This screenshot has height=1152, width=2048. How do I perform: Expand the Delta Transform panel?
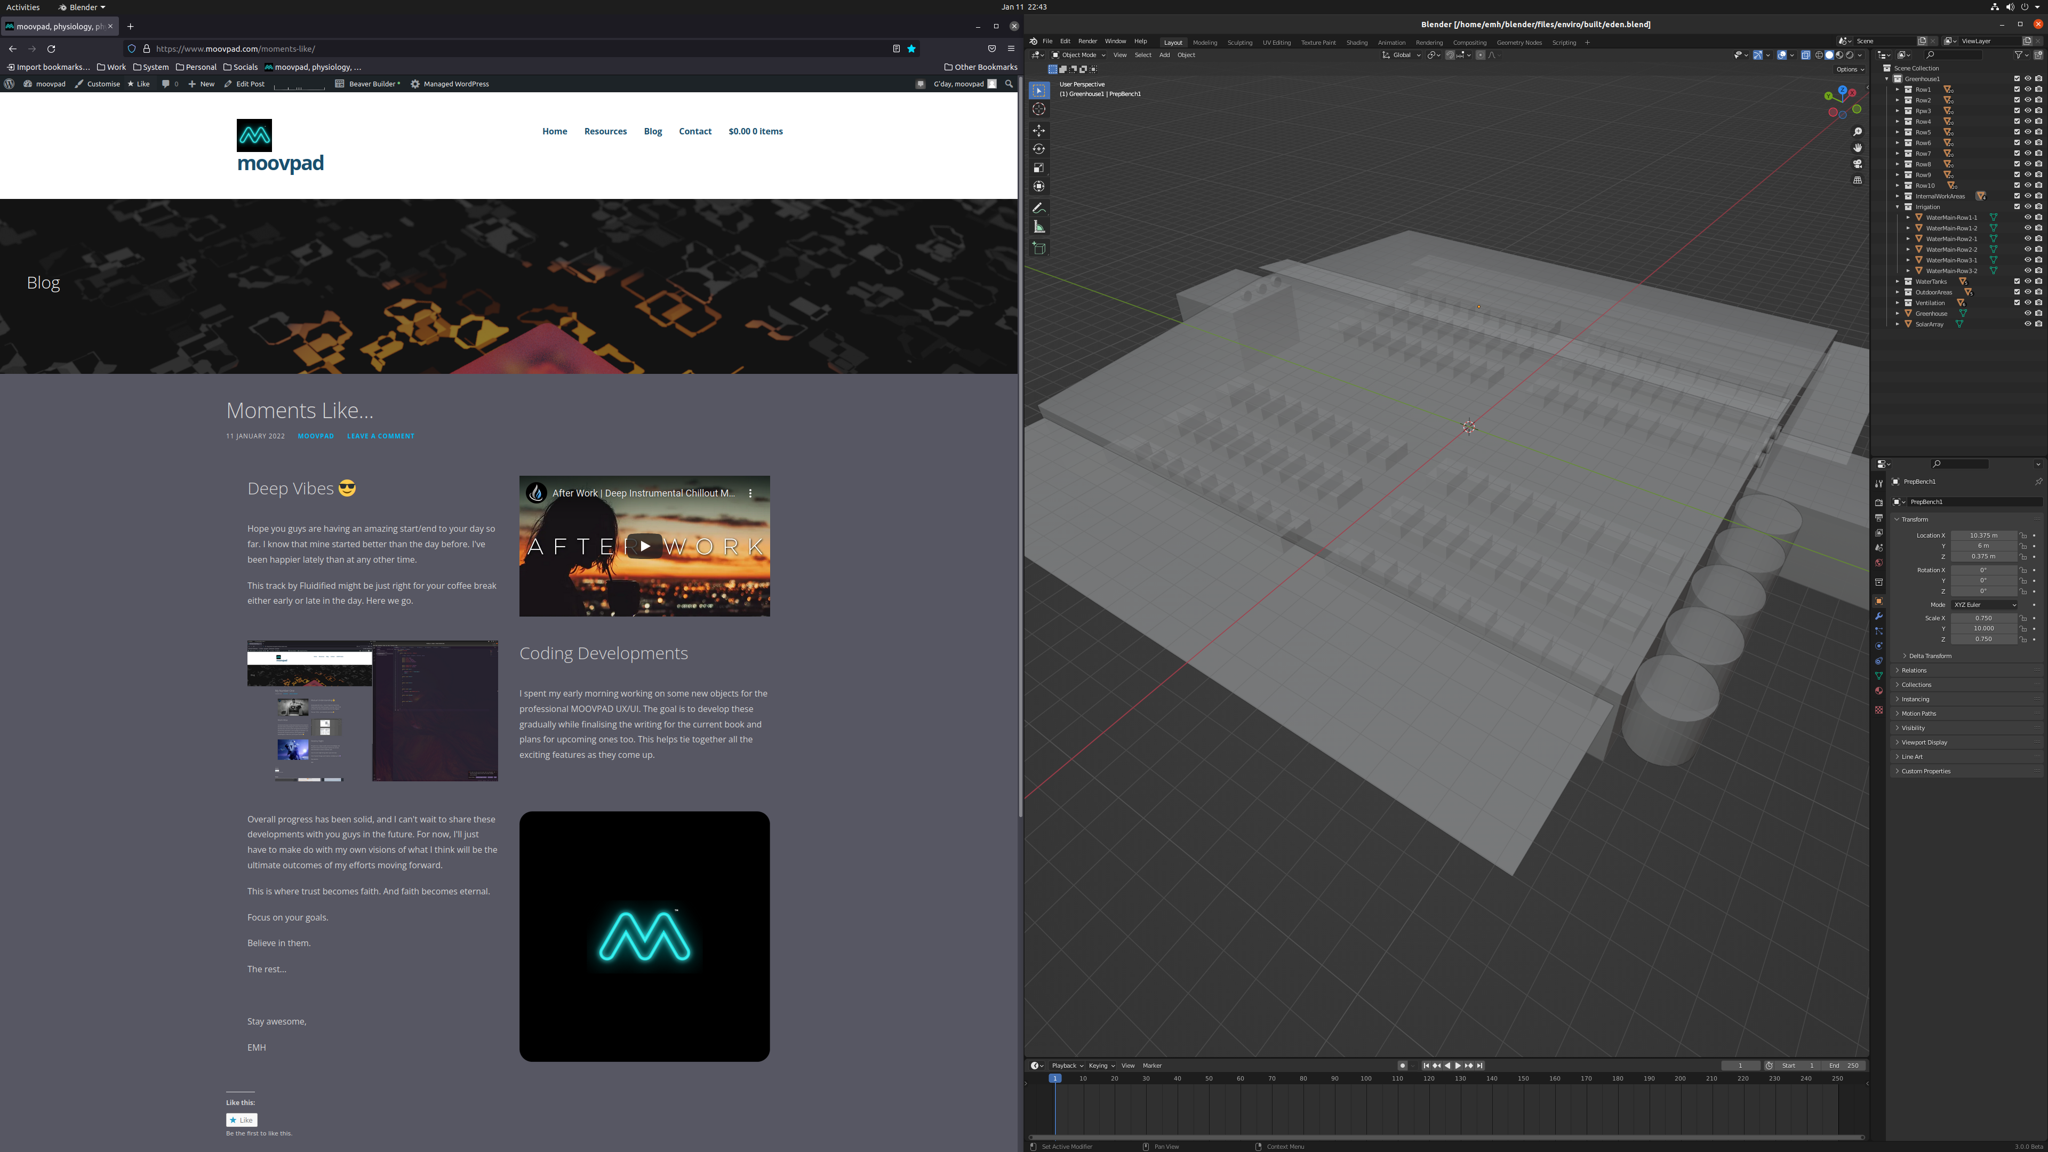(1930, 656)
